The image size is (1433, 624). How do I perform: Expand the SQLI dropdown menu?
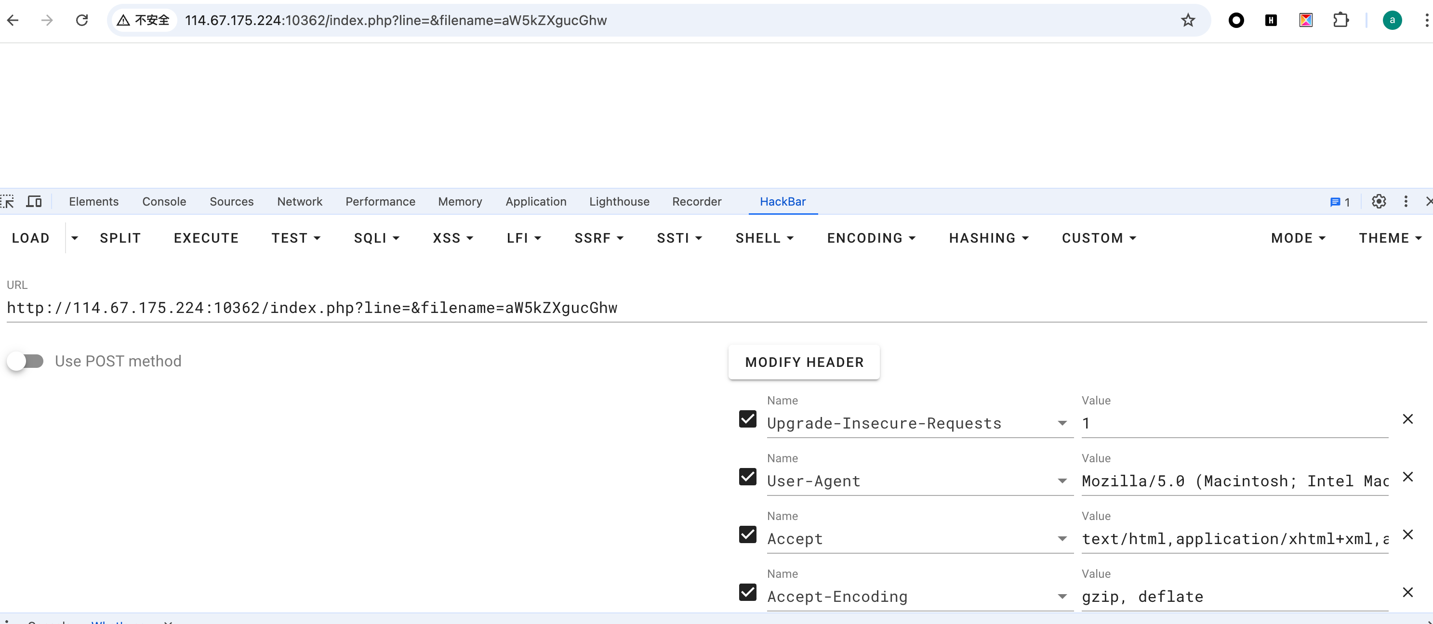[x=377, y=238]
